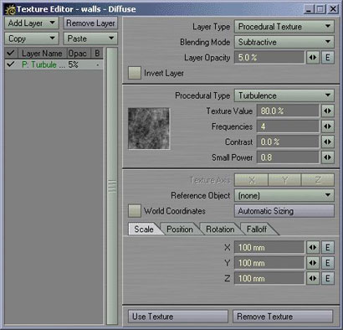Viewport: 343px width, 330px height.
Task: Close the Texture Editor window
Action: pyautogui.click(x=333, y=9)
